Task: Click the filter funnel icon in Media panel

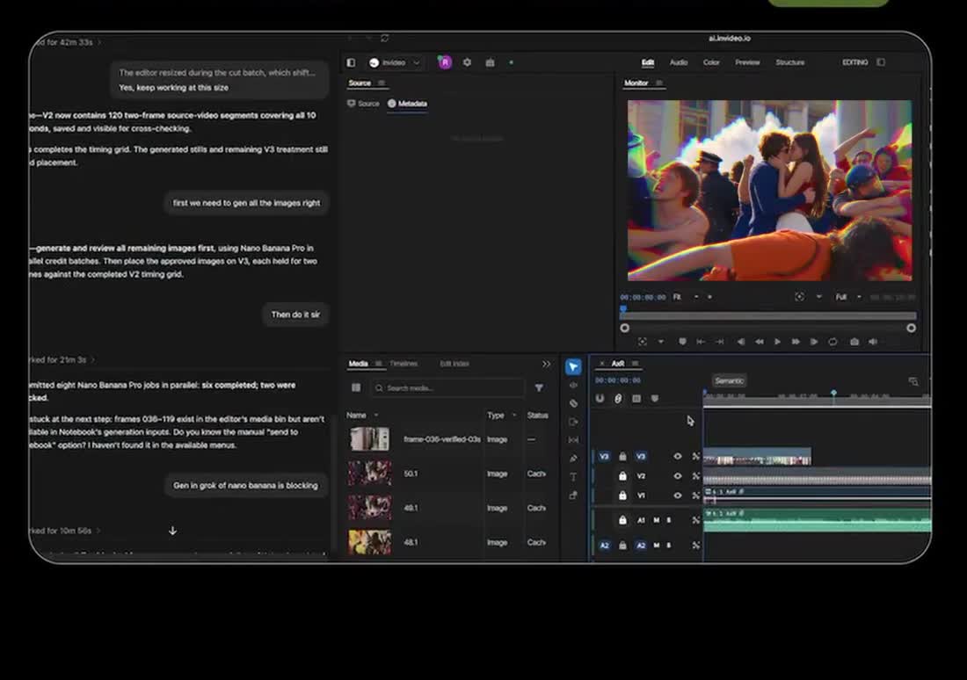Action: [x=539, y=387]
